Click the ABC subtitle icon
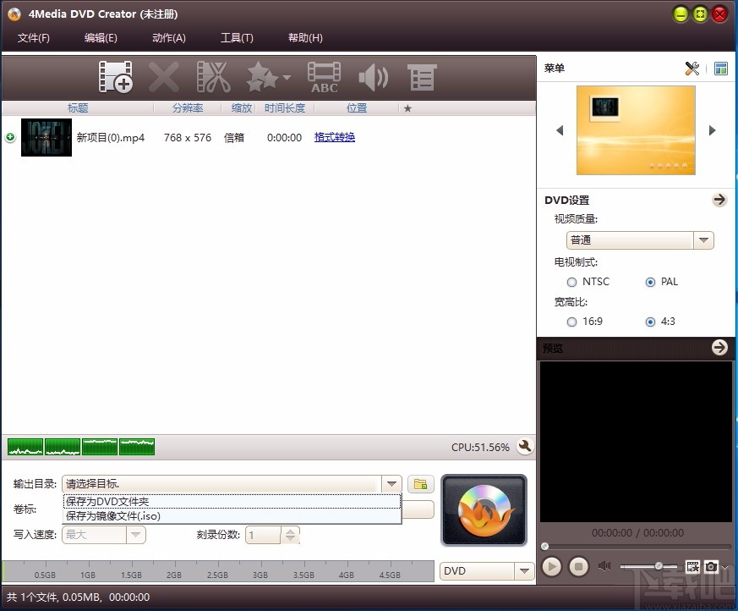 click(325, 76)
